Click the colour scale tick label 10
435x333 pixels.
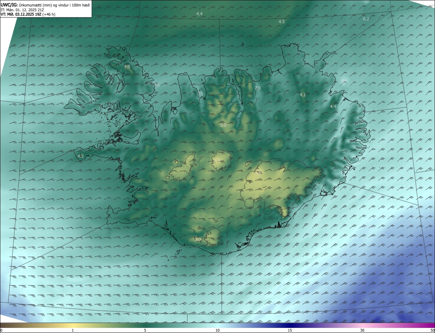[217, 330]
